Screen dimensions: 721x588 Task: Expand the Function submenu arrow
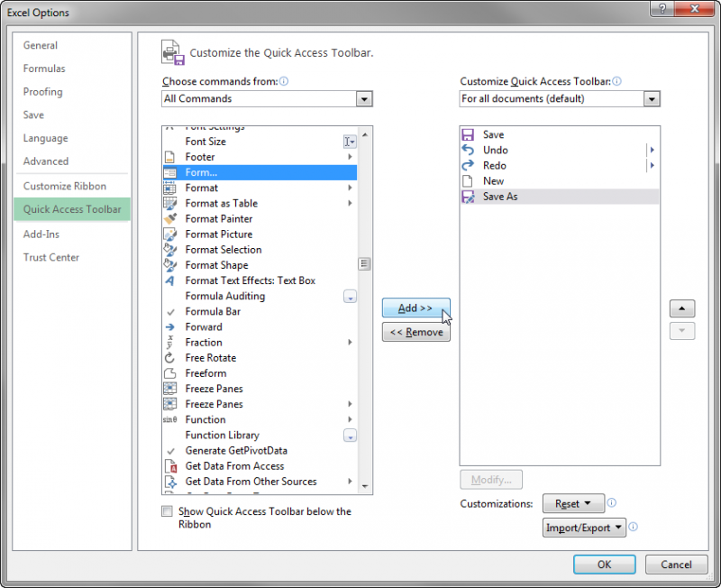350,419
